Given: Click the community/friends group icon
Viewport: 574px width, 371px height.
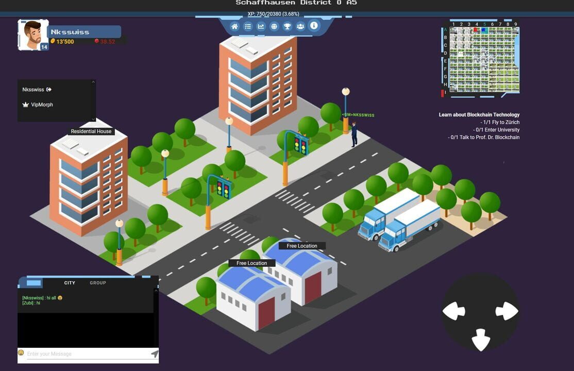Looking at the screenshot, I should pyautogui.click(x=300, y=26).
